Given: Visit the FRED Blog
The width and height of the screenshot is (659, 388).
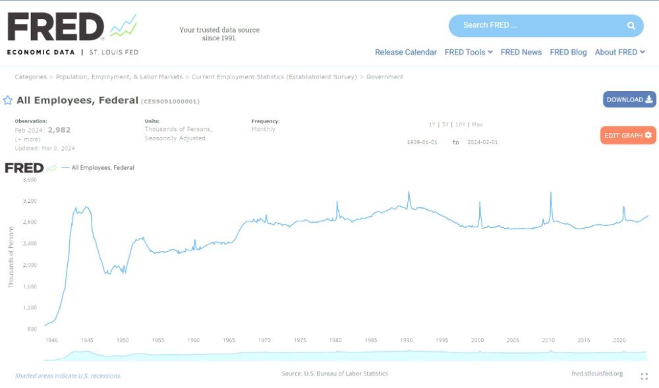Looking at the screenshot, I should tap(568, 53).
